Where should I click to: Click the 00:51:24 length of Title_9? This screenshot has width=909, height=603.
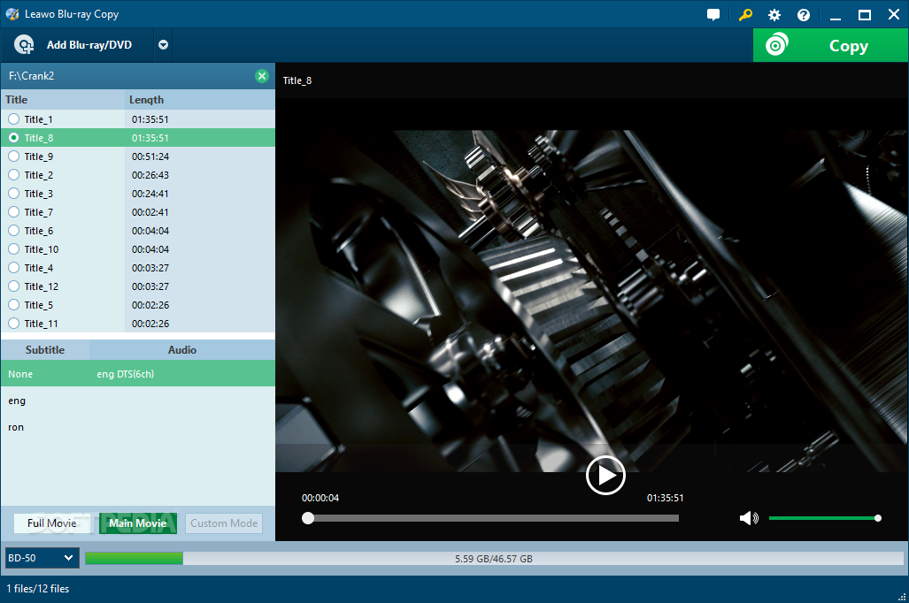(150, 156)
